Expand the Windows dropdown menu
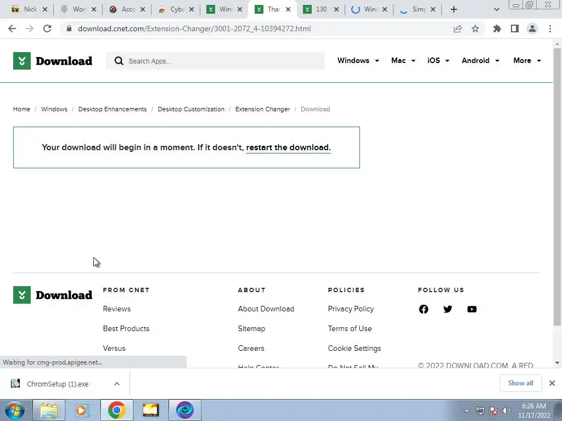Viewport: 562px width, 421px height. pos(358,60)
